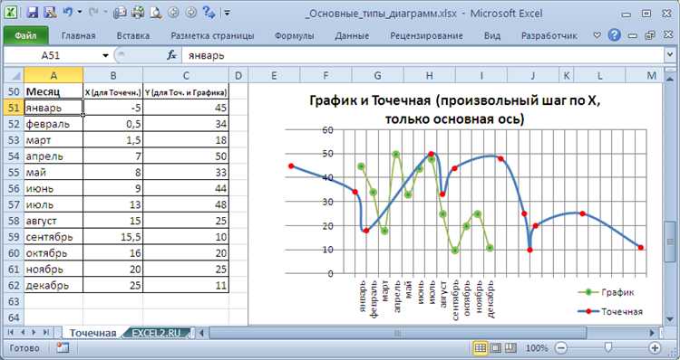Click the horizontal scrollbar right arrow
The image size is (680, 360).
(x=652, y=333)
